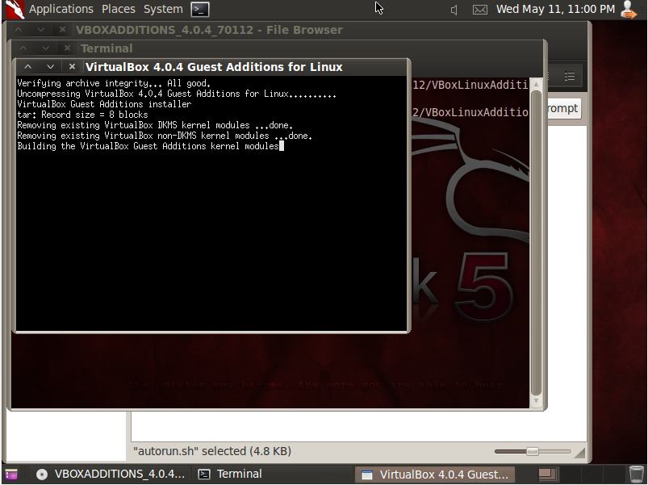Click the list view icon in File Browser toolbar
The image size is (648, 485).
(x=570, y=76)
